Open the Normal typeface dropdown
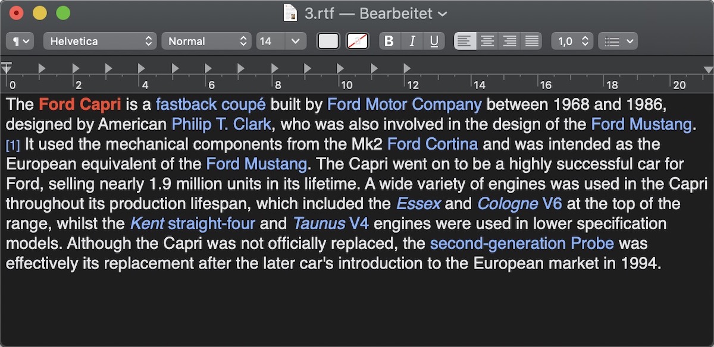Screen dimensions: 714x347 click(x=206, y=41)
